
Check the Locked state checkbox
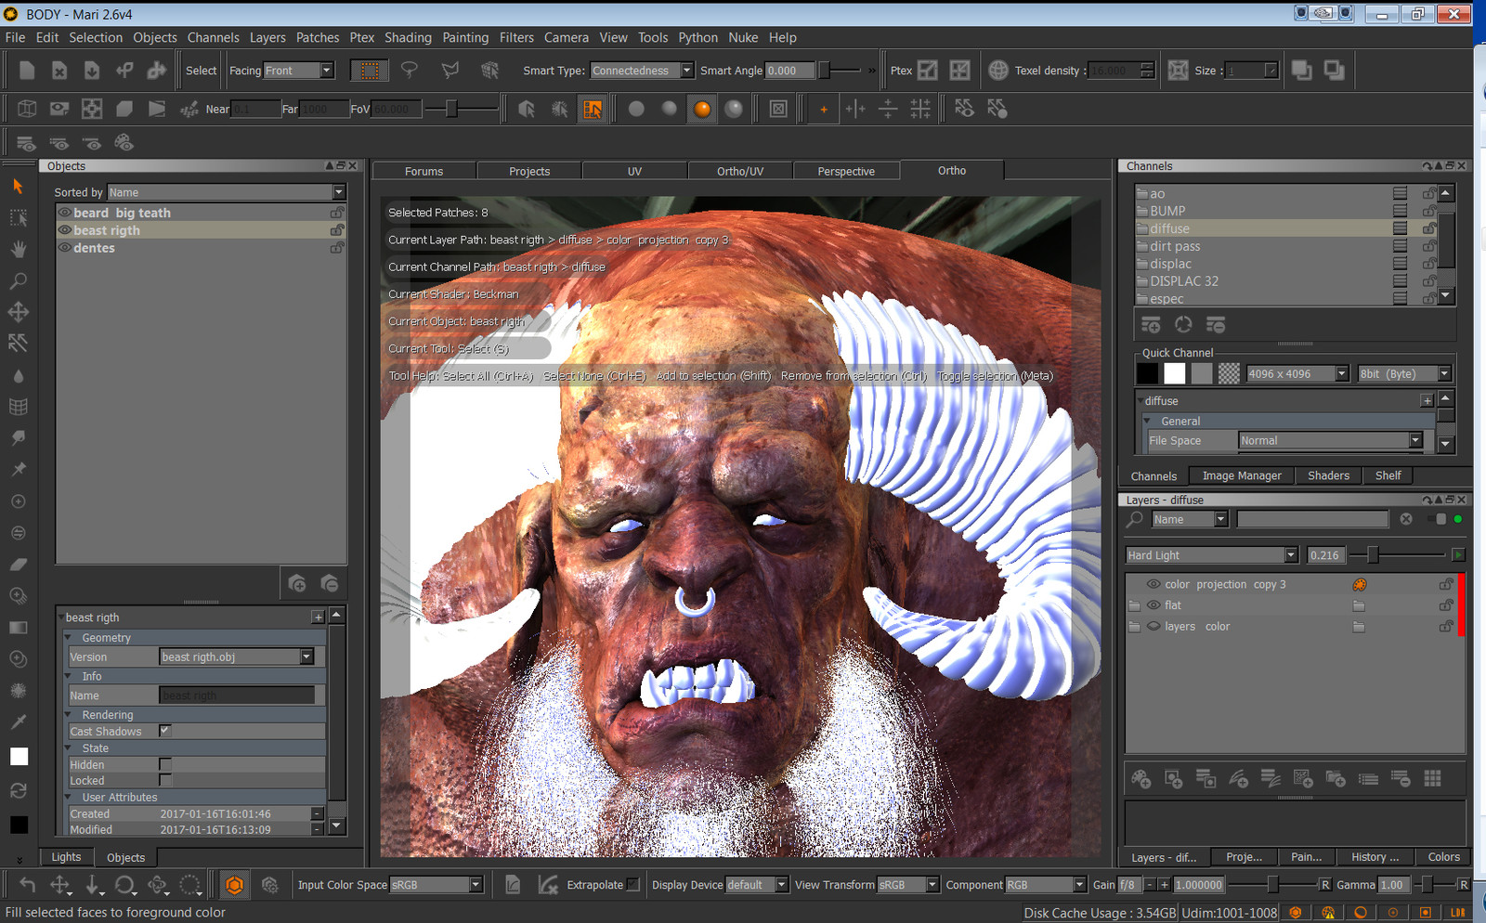[165, 780]
